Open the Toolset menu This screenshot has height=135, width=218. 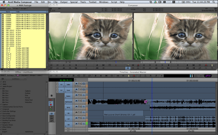pyautogui.click(x=92, y=2)
